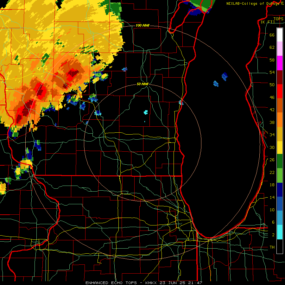The height and width of the screenshot is (285, 285).
Task: Click the 38 legend tick value
Action: point(272,122)
